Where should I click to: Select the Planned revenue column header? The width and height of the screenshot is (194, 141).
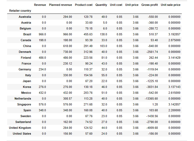(x=60, y=5)
